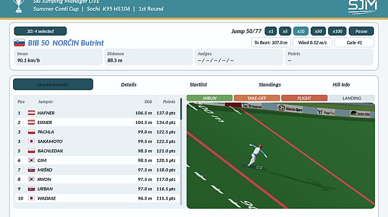388x217 pixels.
Task: Click the Polish flag next to PACHLA
Action: point(31,132)
